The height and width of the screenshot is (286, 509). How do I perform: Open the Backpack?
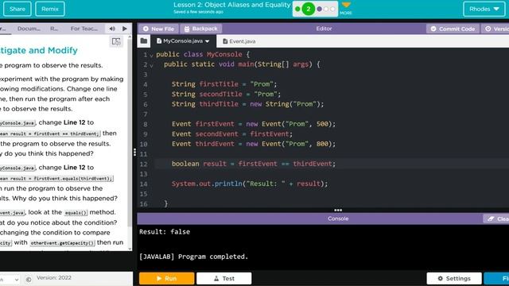200,29
